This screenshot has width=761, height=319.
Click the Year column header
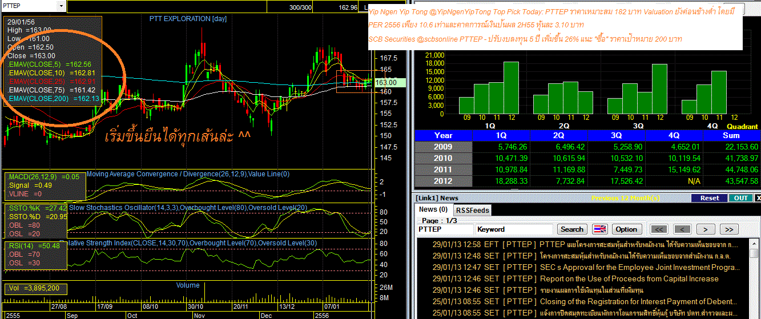(x=443, y=135)
